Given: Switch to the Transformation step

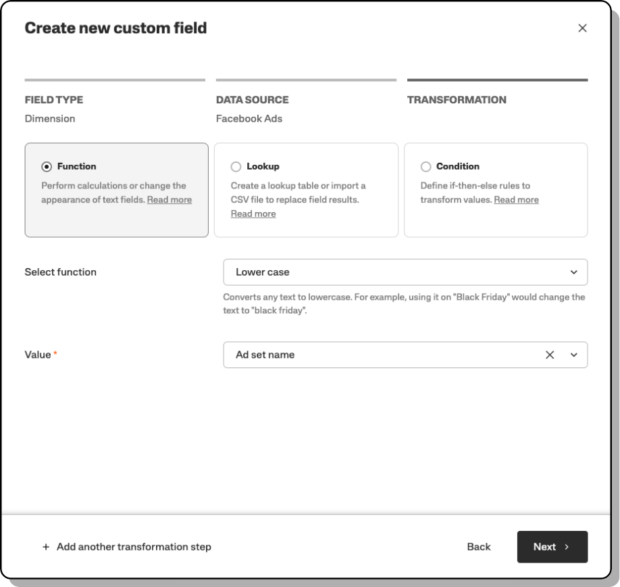Looking at the screenshot, I should click(x=457, y=100).
